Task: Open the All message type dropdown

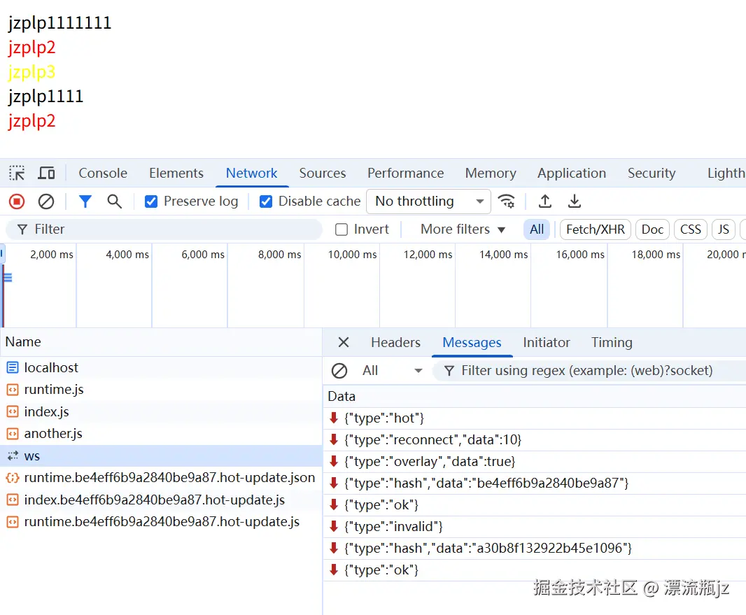Action: (393, 371)
